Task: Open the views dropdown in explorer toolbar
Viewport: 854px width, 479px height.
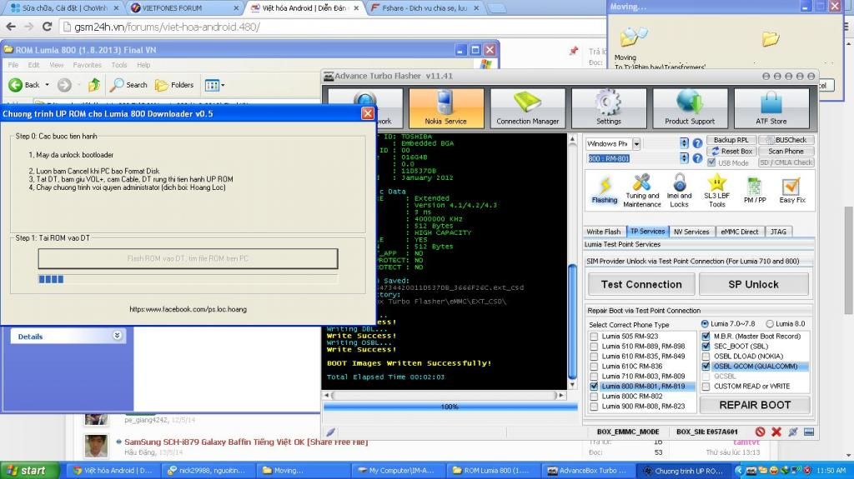Action: click(x=214, y=85)
